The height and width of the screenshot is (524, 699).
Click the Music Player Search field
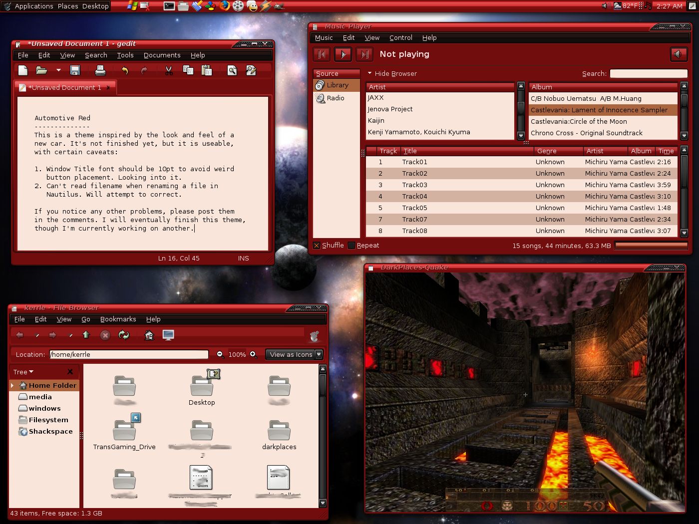click(x=649, y=73)
